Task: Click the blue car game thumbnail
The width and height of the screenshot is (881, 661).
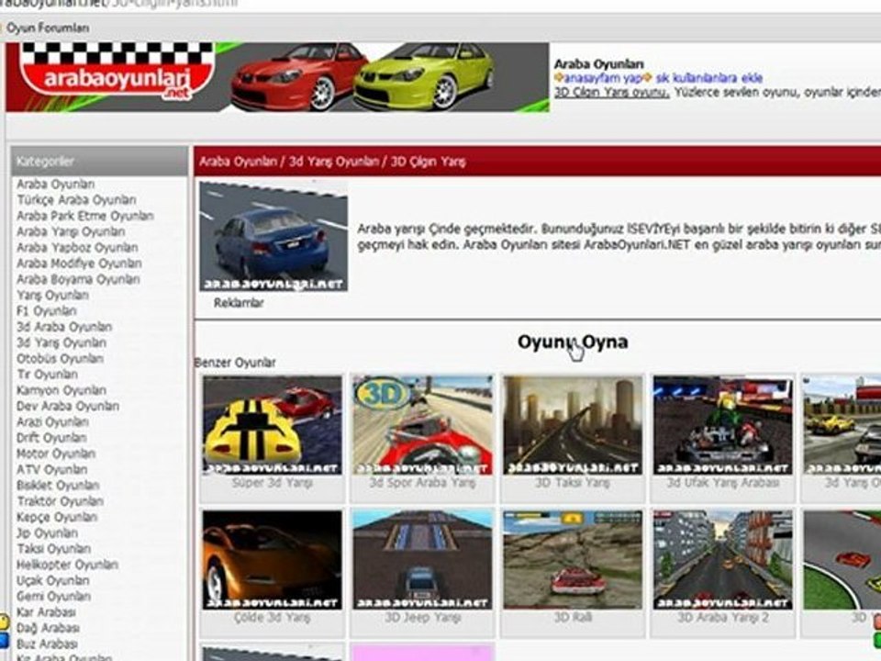Action: 273,236
